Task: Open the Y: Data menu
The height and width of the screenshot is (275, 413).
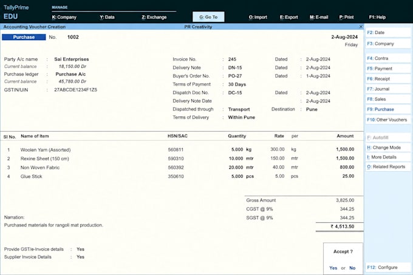Action: click(x=107, y=17)
